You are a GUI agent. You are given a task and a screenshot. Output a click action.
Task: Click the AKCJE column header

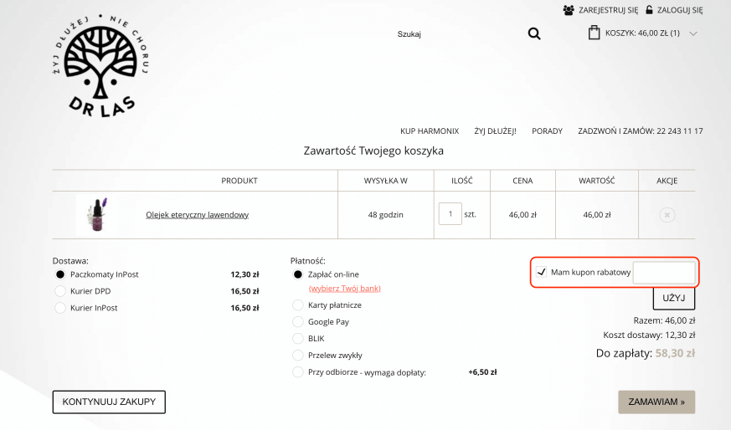click(667, 181)
